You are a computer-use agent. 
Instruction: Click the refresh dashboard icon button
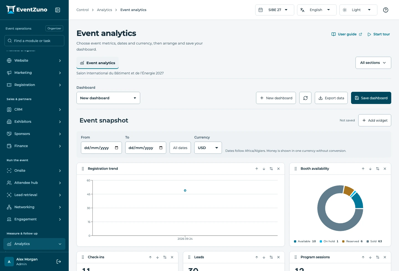pos(305,98)
